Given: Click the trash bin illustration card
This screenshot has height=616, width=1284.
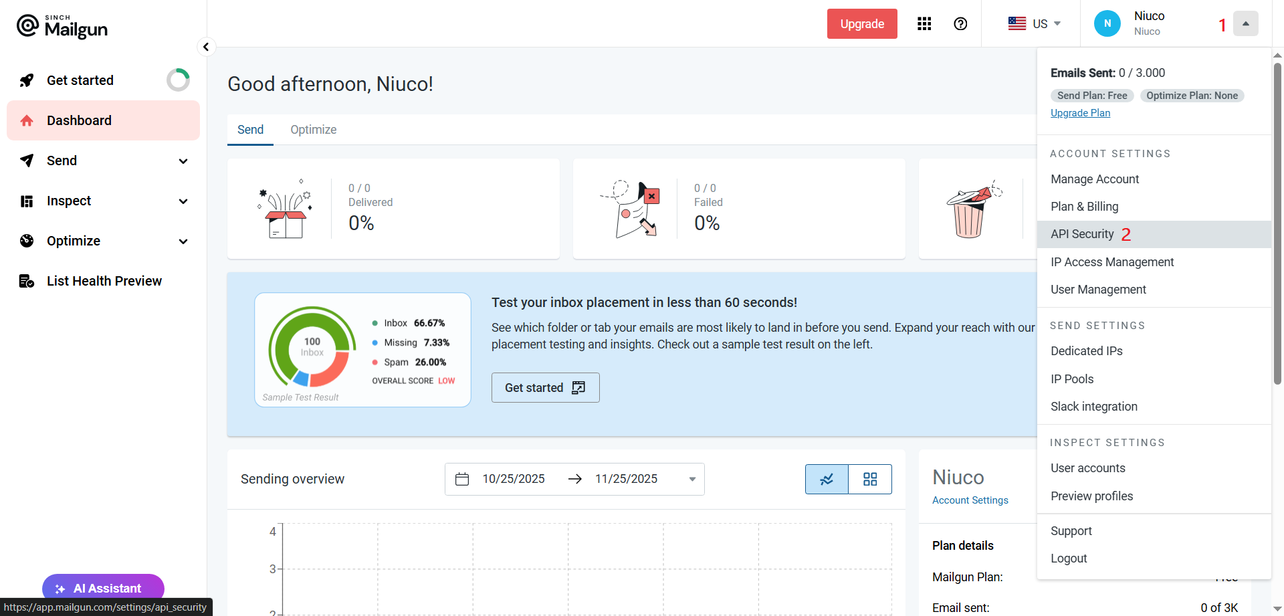Looking at the screenshot, I should (x=974, y=209).
